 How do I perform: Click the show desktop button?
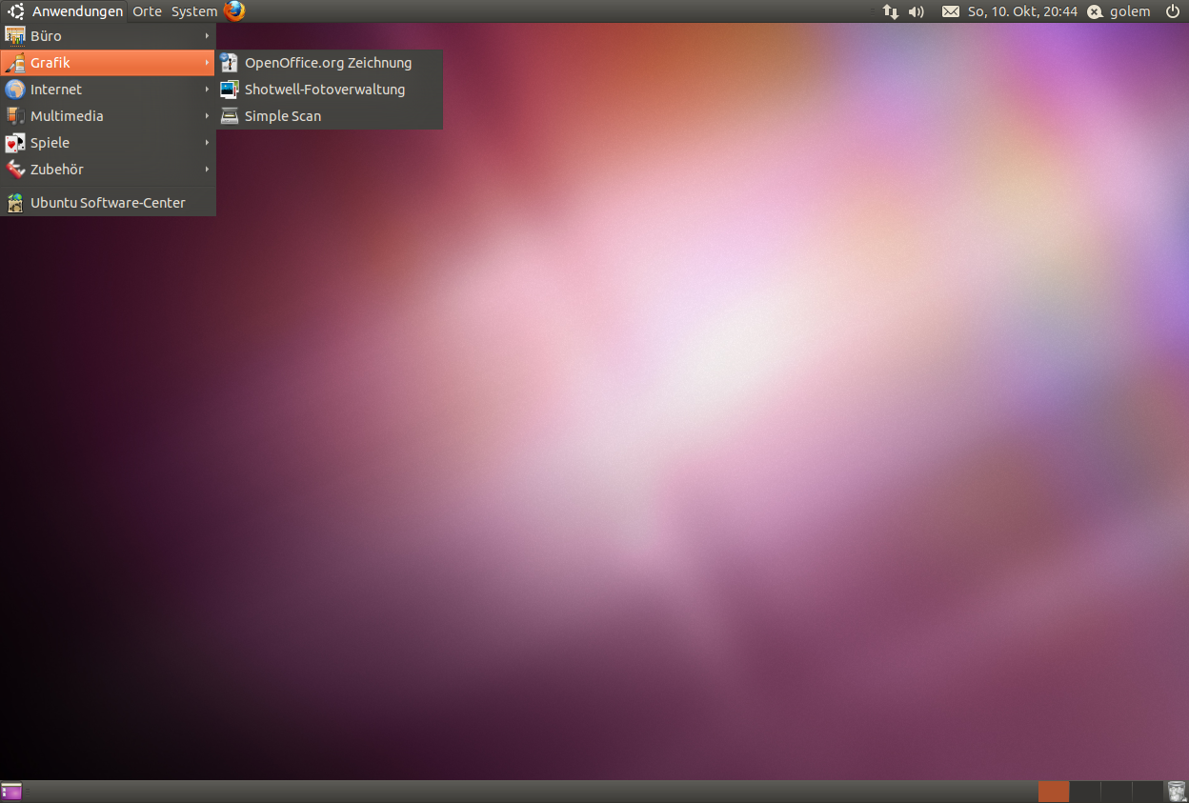[11, 792]
